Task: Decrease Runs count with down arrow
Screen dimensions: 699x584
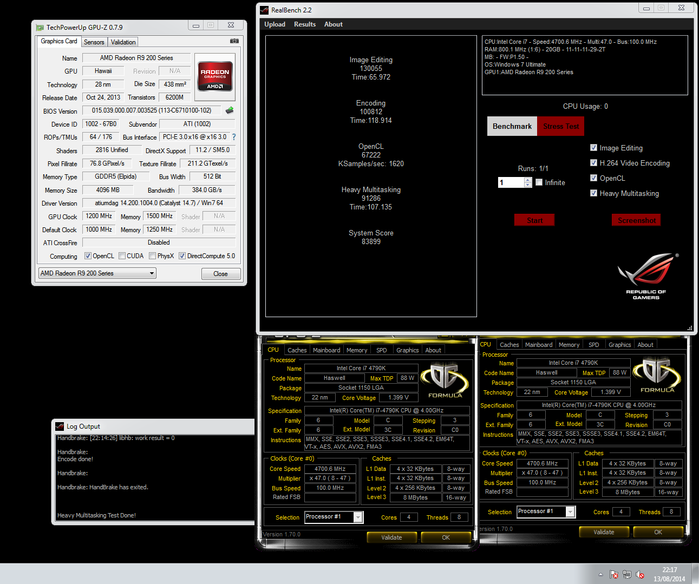Action: tap(528, 185)
